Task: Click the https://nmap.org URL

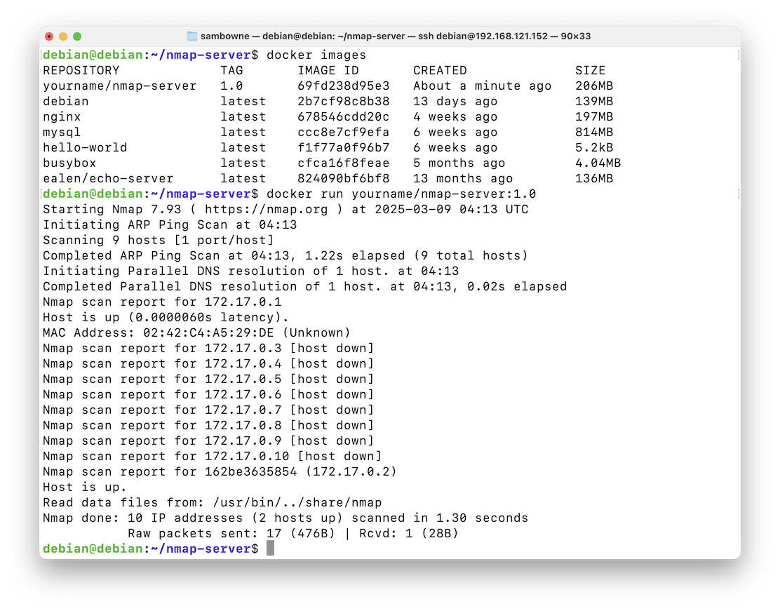Action: 266,209
